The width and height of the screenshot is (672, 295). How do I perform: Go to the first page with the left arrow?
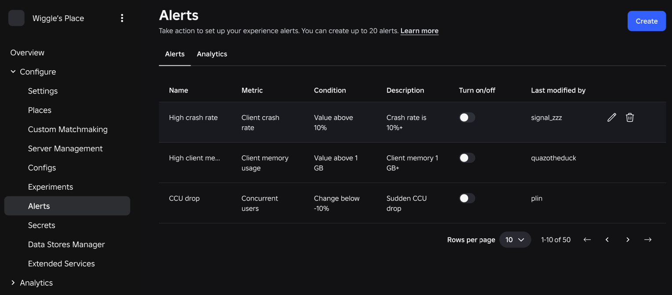587,240
